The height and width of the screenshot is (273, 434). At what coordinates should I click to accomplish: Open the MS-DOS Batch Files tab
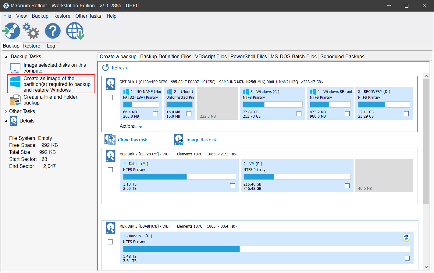[x=293, y=56]
